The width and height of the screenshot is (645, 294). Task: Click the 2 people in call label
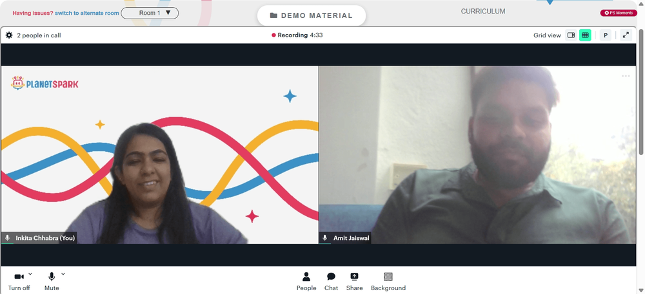click(39, 35)
